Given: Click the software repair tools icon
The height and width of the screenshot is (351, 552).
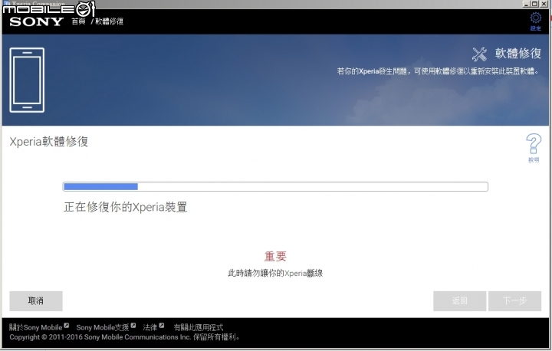Looking at the screenshot, I should tap(479, 54).
